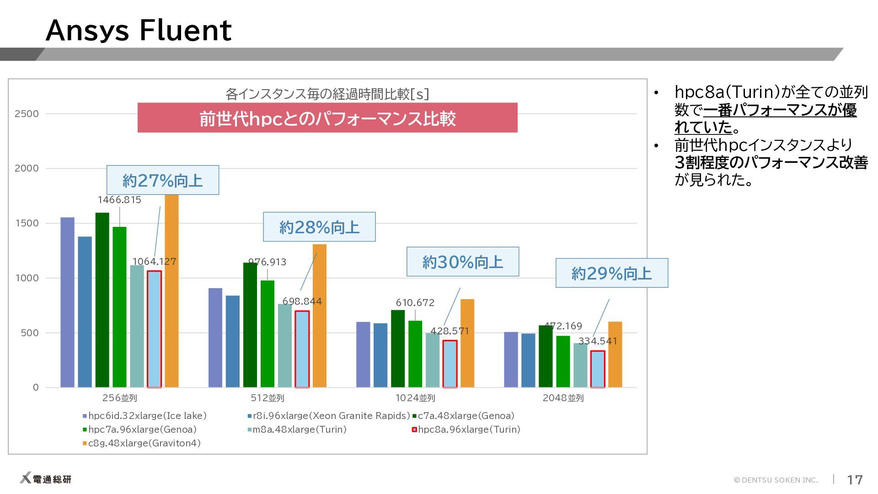Image resolution: width=878 pixels, height=494 pixels.
Task: Select the 1024並列 axis label
Action: [x=415, y=398]
